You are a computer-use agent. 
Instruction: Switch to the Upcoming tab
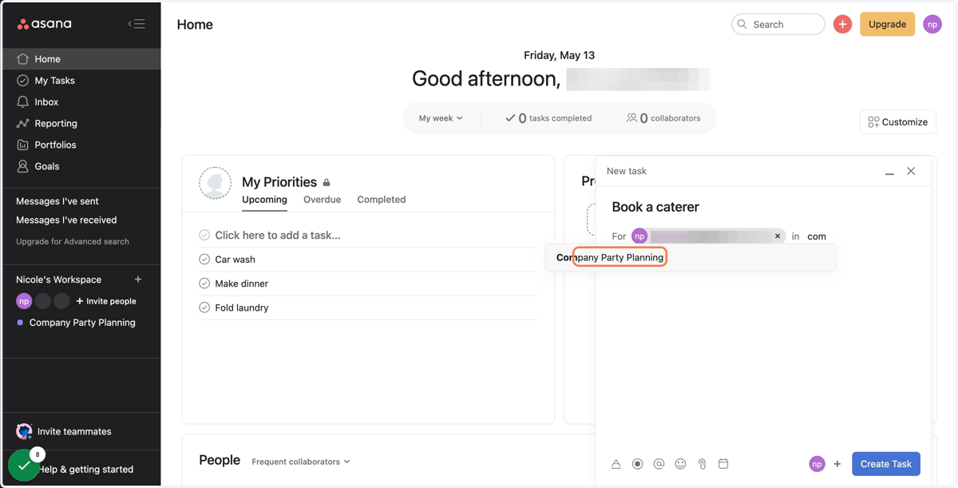click(264, 200)
